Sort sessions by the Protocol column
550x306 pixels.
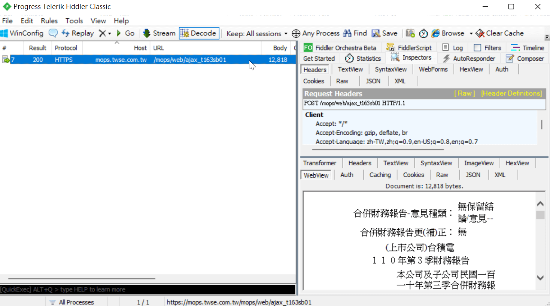[x=66, y=48]
